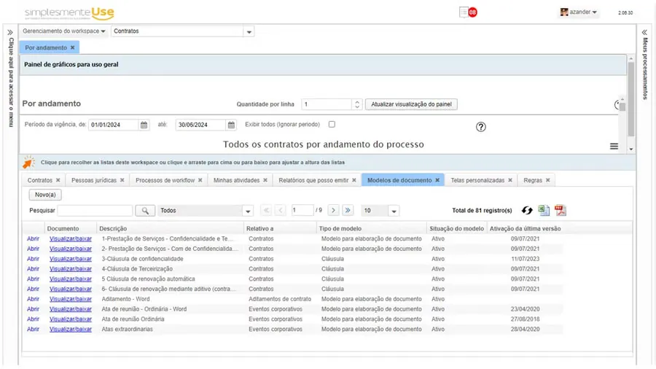The width and height of the screenshot is (656, 369).
Task: Open Gerenciamento do workspace dropdown
Action: (64, 31)
